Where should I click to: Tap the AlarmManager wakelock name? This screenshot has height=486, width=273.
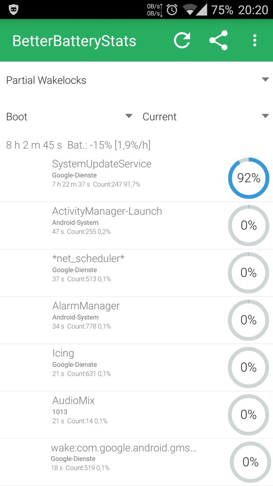click(86, 306)
